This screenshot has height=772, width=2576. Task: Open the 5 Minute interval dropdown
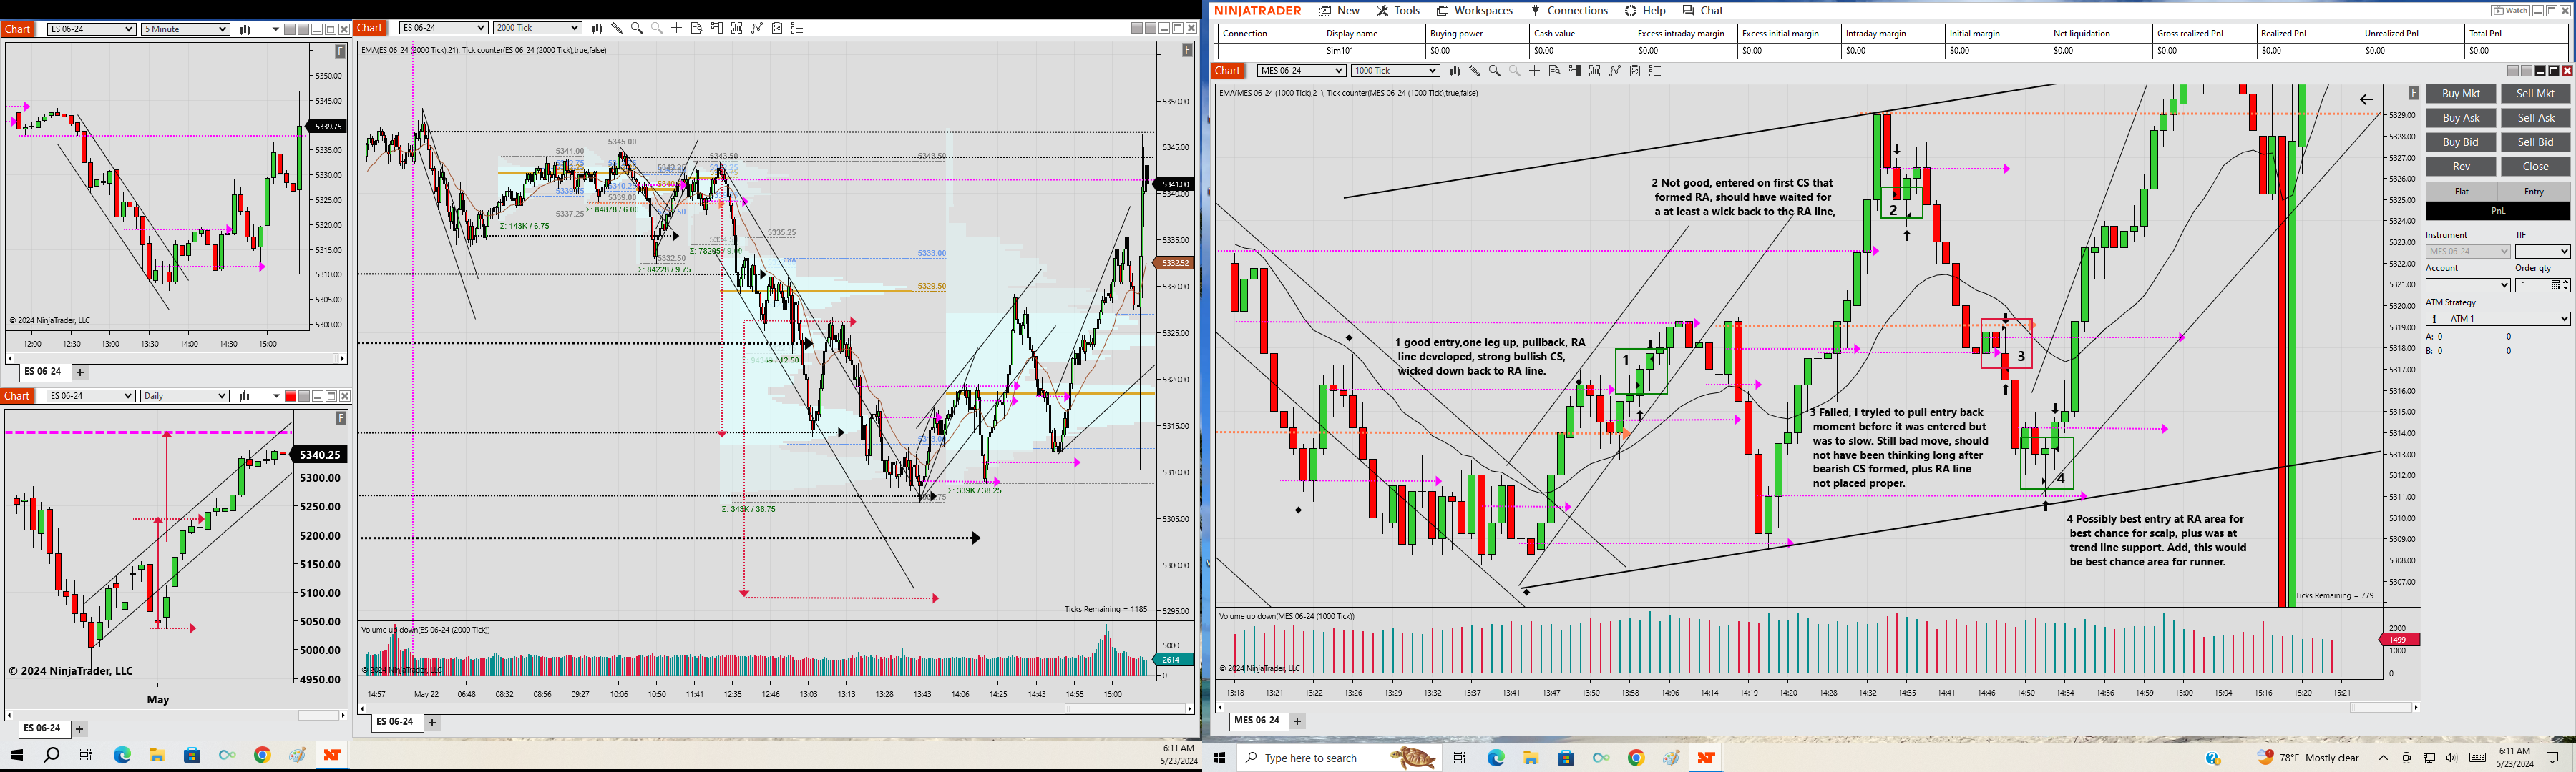(185, 29)
